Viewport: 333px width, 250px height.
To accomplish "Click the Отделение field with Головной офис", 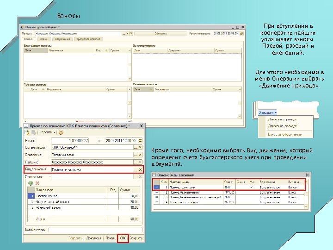I will click(x=92, y=155).
